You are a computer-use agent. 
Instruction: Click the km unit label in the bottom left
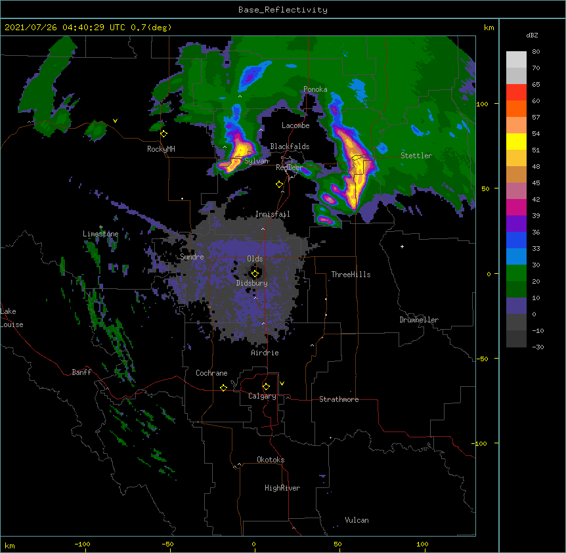click(10, 546)
